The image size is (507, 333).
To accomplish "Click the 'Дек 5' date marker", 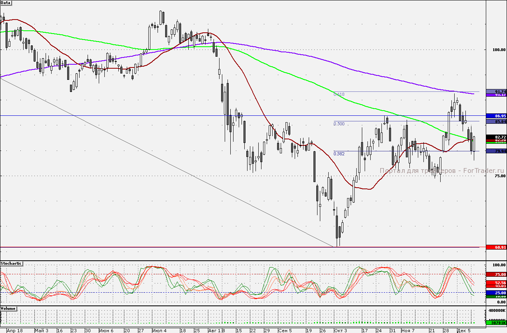I will pyautogui.click(x=464, y=331).
